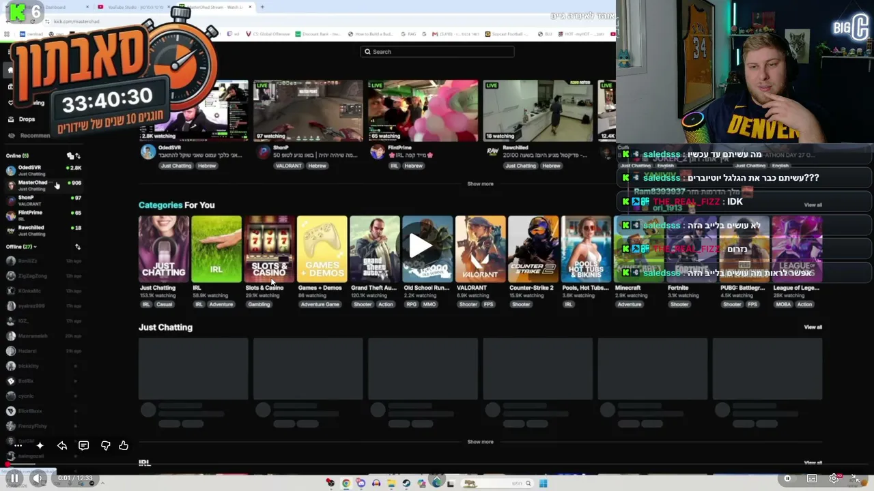Open the IRL category card
This screenshot has width=874, height=491.
(216, 249)
